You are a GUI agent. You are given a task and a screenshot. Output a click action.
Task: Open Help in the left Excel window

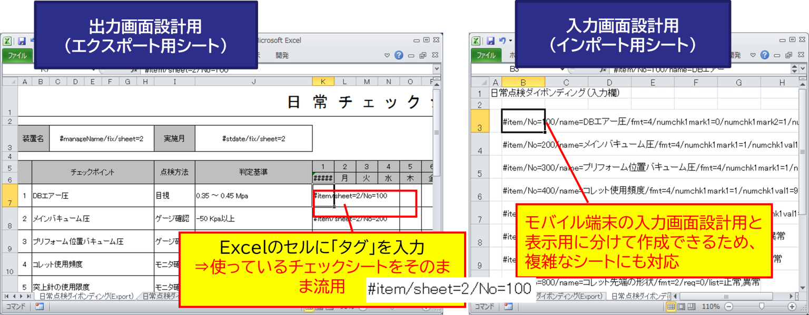tap(398, 55)
